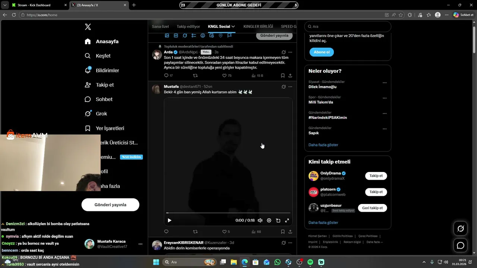Follow platcorn with Takip et
The width and height of the screenshot is (477, 268).
coord(376,192)
